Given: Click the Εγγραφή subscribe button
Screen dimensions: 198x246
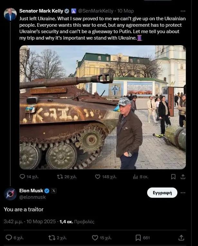Looking at the screenshot, I should [162, 193].
